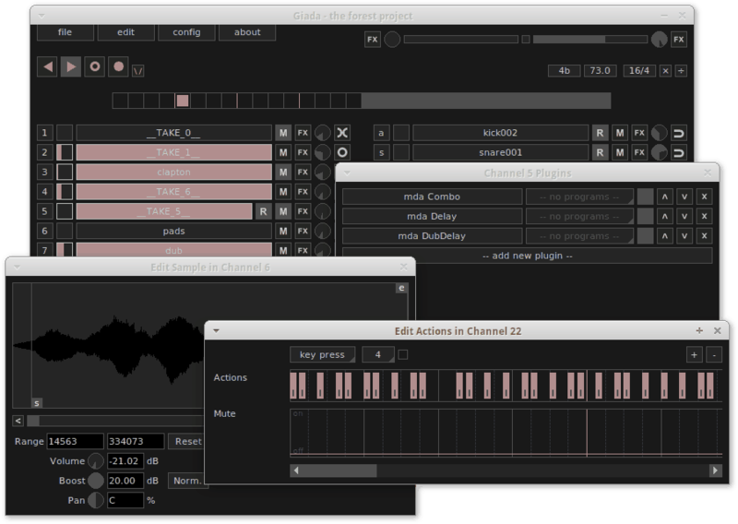Open FX for the pads channel
Image resolution: width=738 pixels, height=524 pixels.
pos(303,232)
